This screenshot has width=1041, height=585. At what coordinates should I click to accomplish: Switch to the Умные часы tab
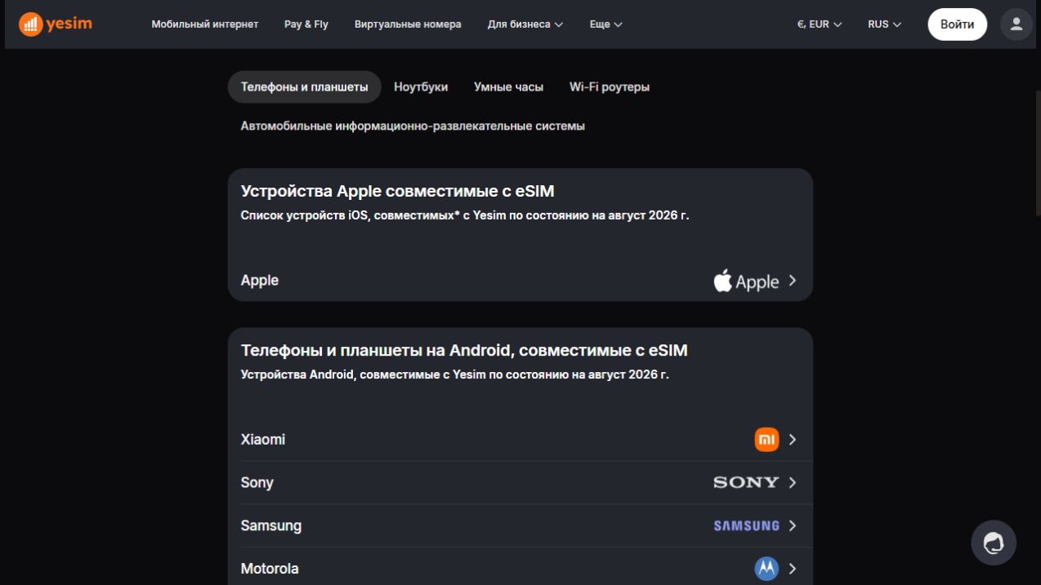coord(508,86)
